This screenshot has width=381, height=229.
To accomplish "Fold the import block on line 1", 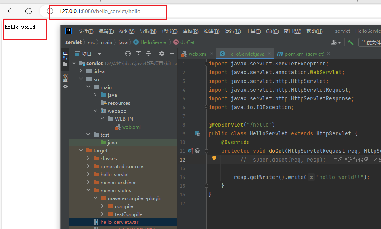I will click(x=206, y=64).
